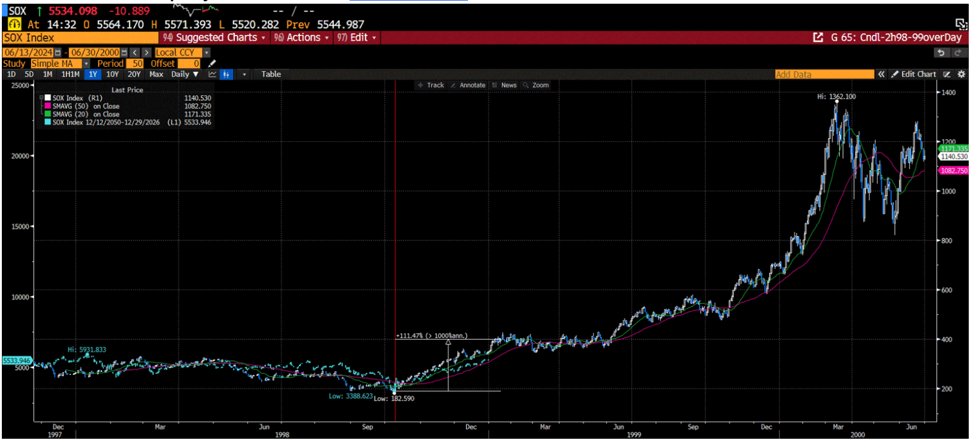Switch to the line chart icon
Image resolution: width=970 pixels, height=440 pixels.
pos(213,74)
